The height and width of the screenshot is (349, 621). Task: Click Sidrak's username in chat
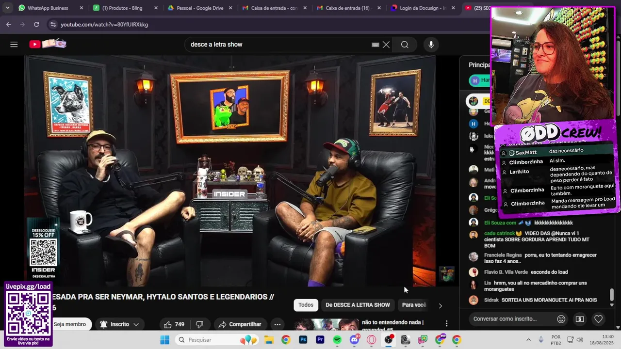tap(491, 300)
